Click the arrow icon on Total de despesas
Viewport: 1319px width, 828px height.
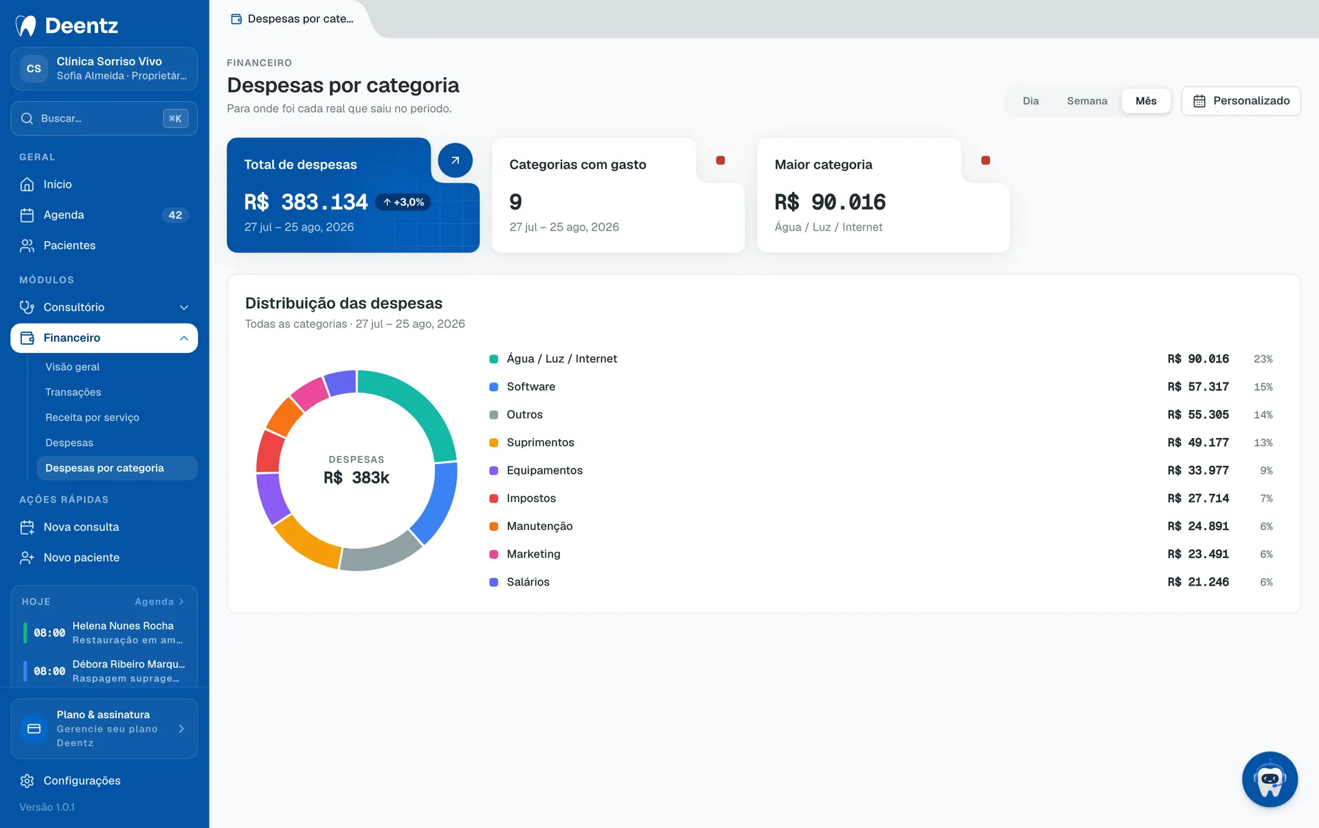pos(455,161)
